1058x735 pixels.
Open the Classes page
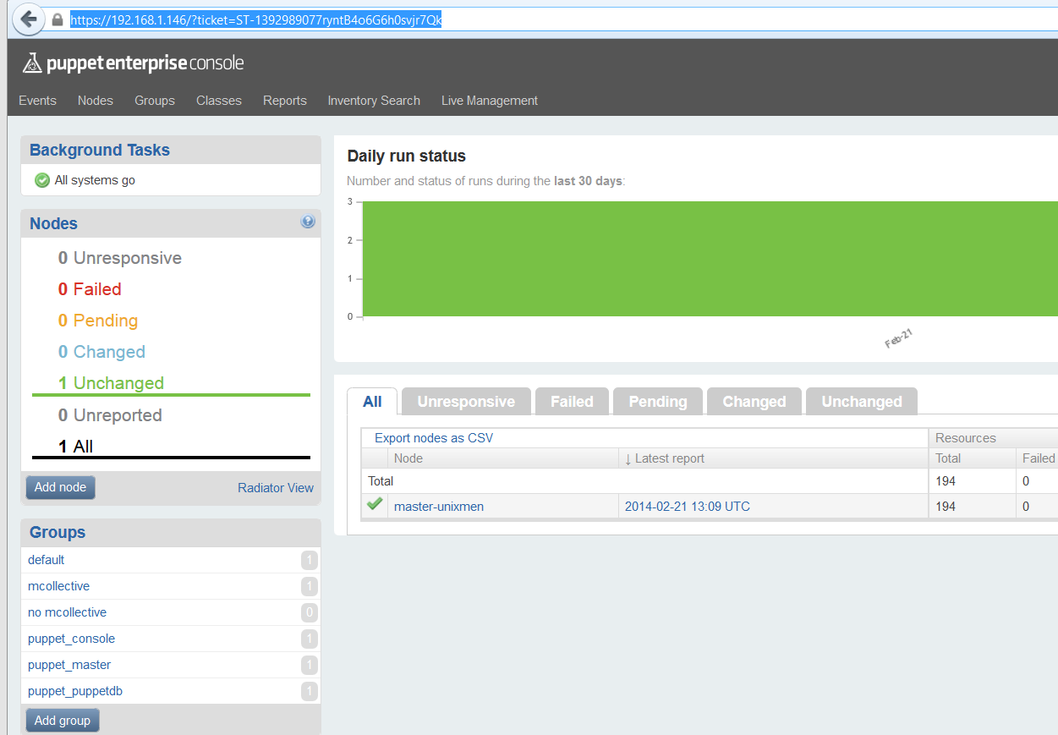(x=219, y=101)
